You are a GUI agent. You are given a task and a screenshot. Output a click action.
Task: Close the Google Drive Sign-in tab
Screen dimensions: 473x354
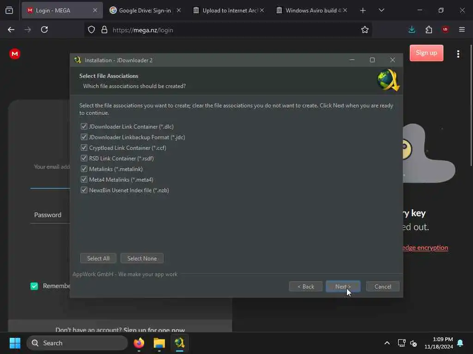tap(179, 10)
